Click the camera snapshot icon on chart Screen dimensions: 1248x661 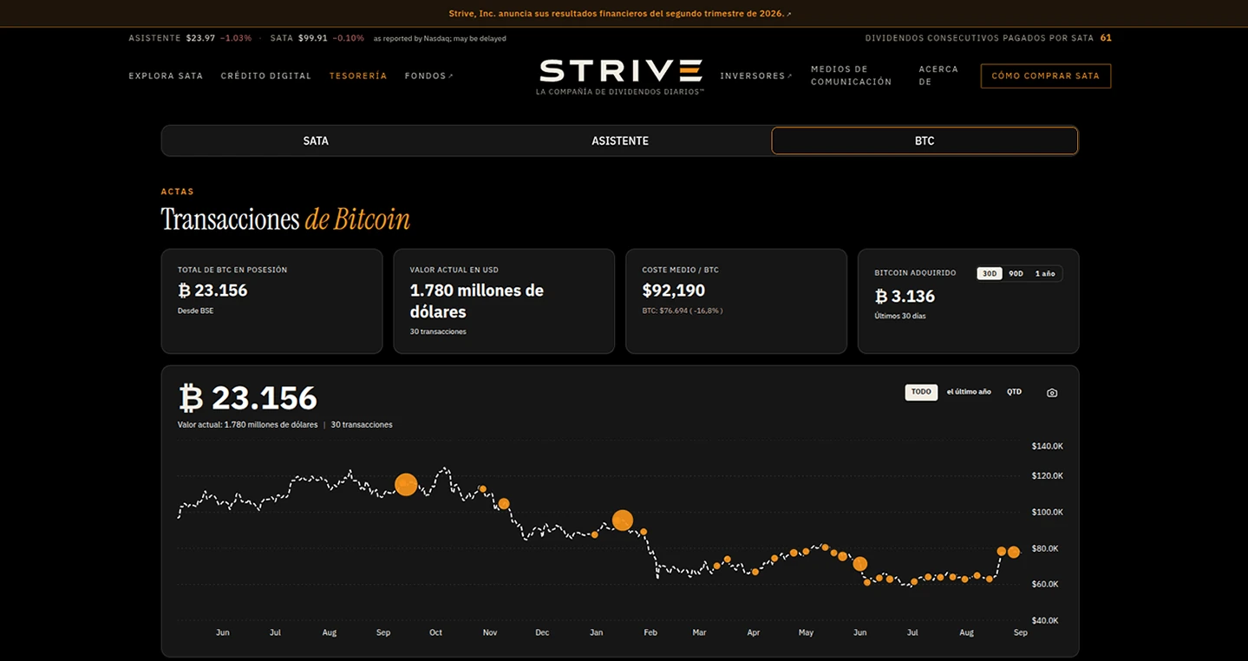tap(1052, 393)
